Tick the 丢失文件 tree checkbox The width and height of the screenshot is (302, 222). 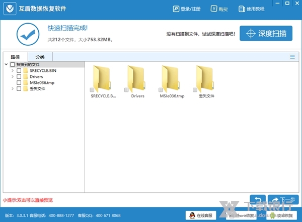19,88
